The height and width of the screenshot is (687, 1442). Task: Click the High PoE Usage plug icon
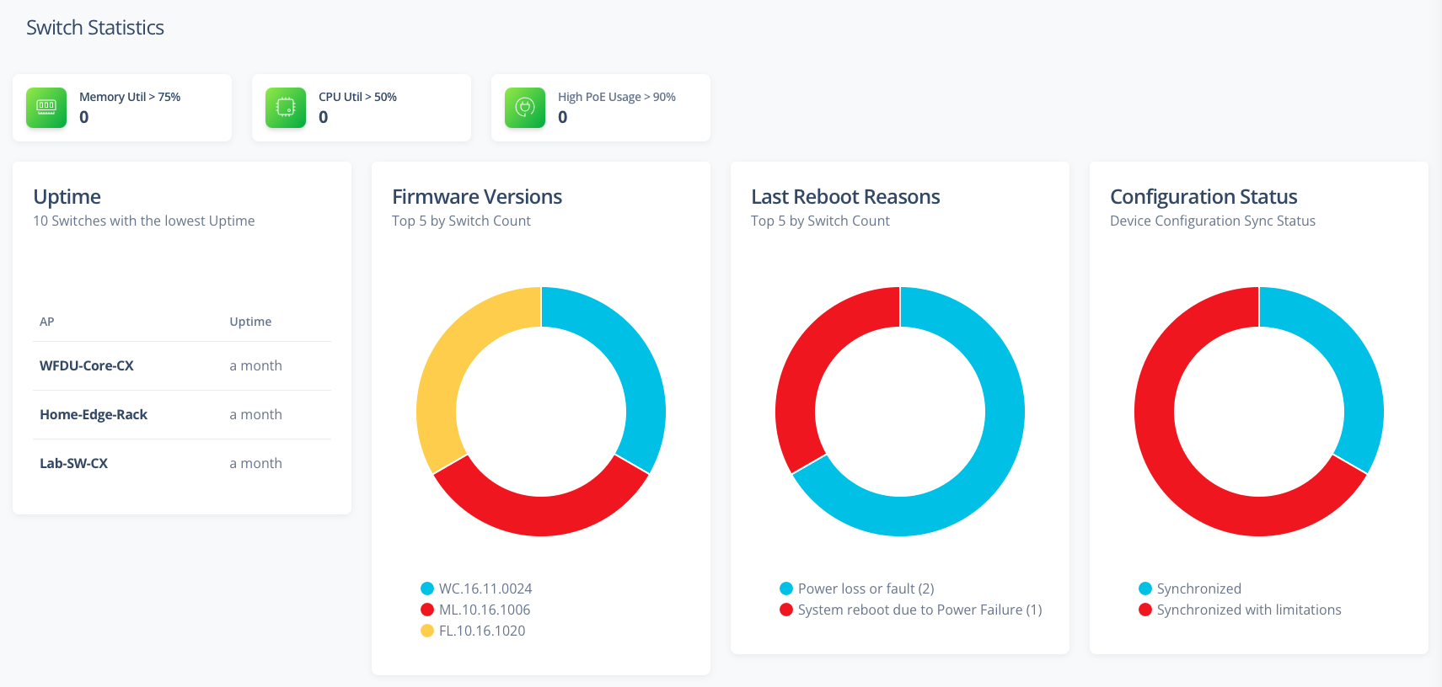(525, 108)
